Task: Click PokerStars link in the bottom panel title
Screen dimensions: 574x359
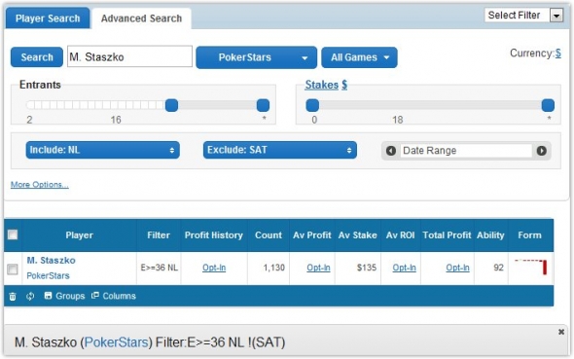Action: click(x=117, y=342)
